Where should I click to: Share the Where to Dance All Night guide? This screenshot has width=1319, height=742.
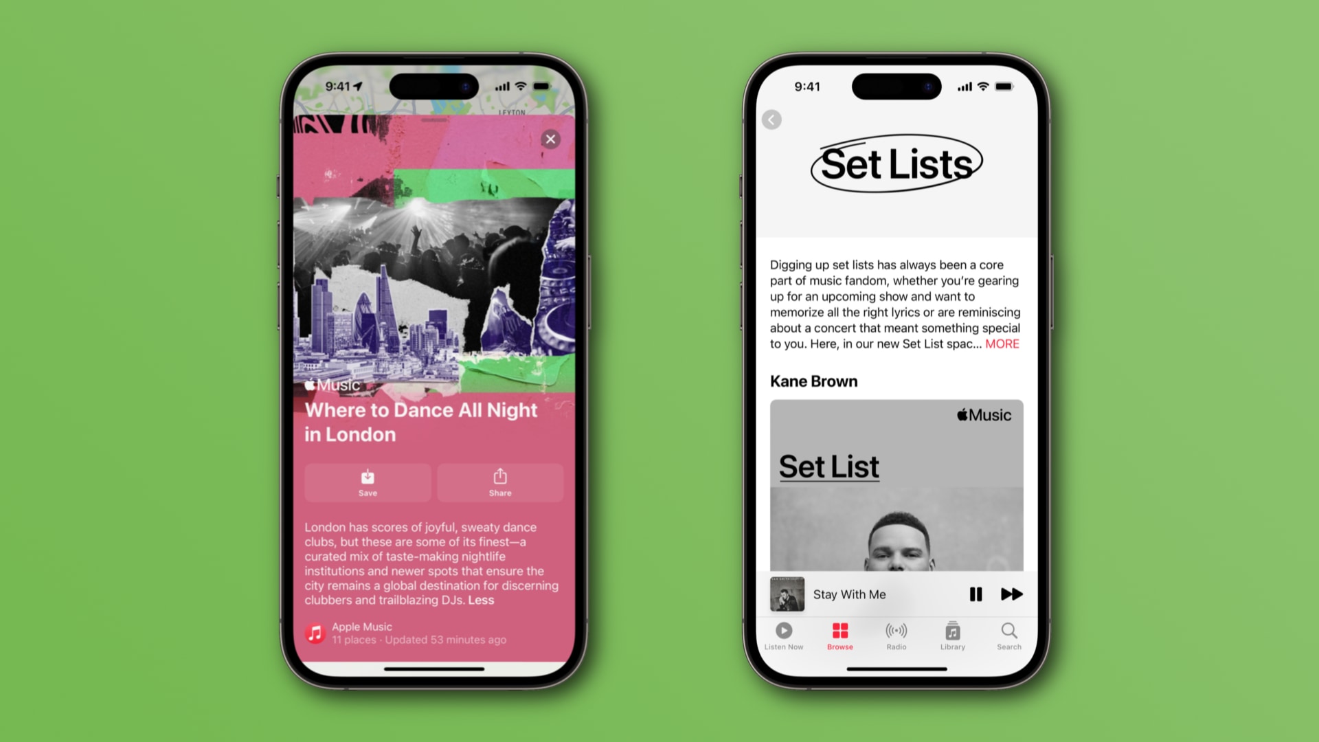pos(500,480)
